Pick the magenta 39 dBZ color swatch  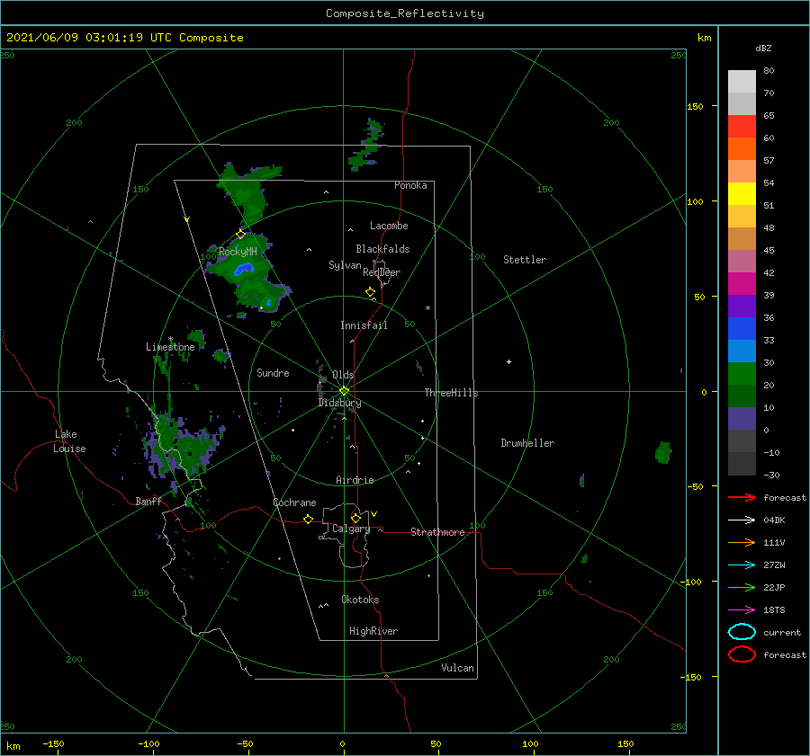pos(742,284)
